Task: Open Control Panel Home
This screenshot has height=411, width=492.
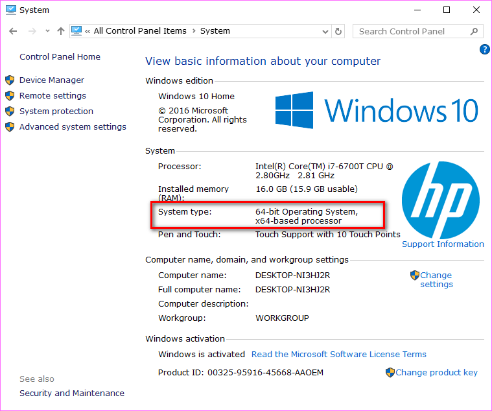Action: pos(60,57)
